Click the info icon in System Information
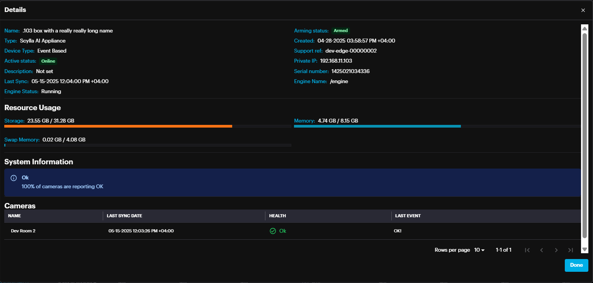This screenshot has width=593, height=283. 14,178
